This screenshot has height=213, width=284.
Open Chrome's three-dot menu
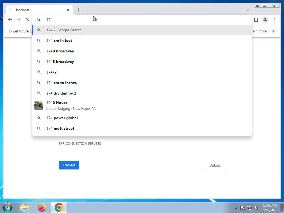[274, 20]
